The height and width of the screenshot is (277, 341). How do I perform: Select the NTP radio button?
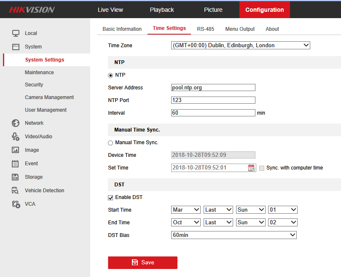click(x=111, y=75)
